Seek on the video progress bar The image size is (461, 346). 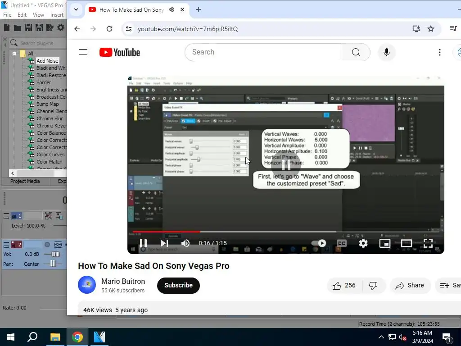(285, 232)
